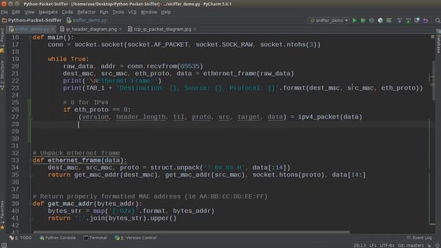Click line number 33 in gutter
Viewport: 441px width, 248px height.
[15, 161]
